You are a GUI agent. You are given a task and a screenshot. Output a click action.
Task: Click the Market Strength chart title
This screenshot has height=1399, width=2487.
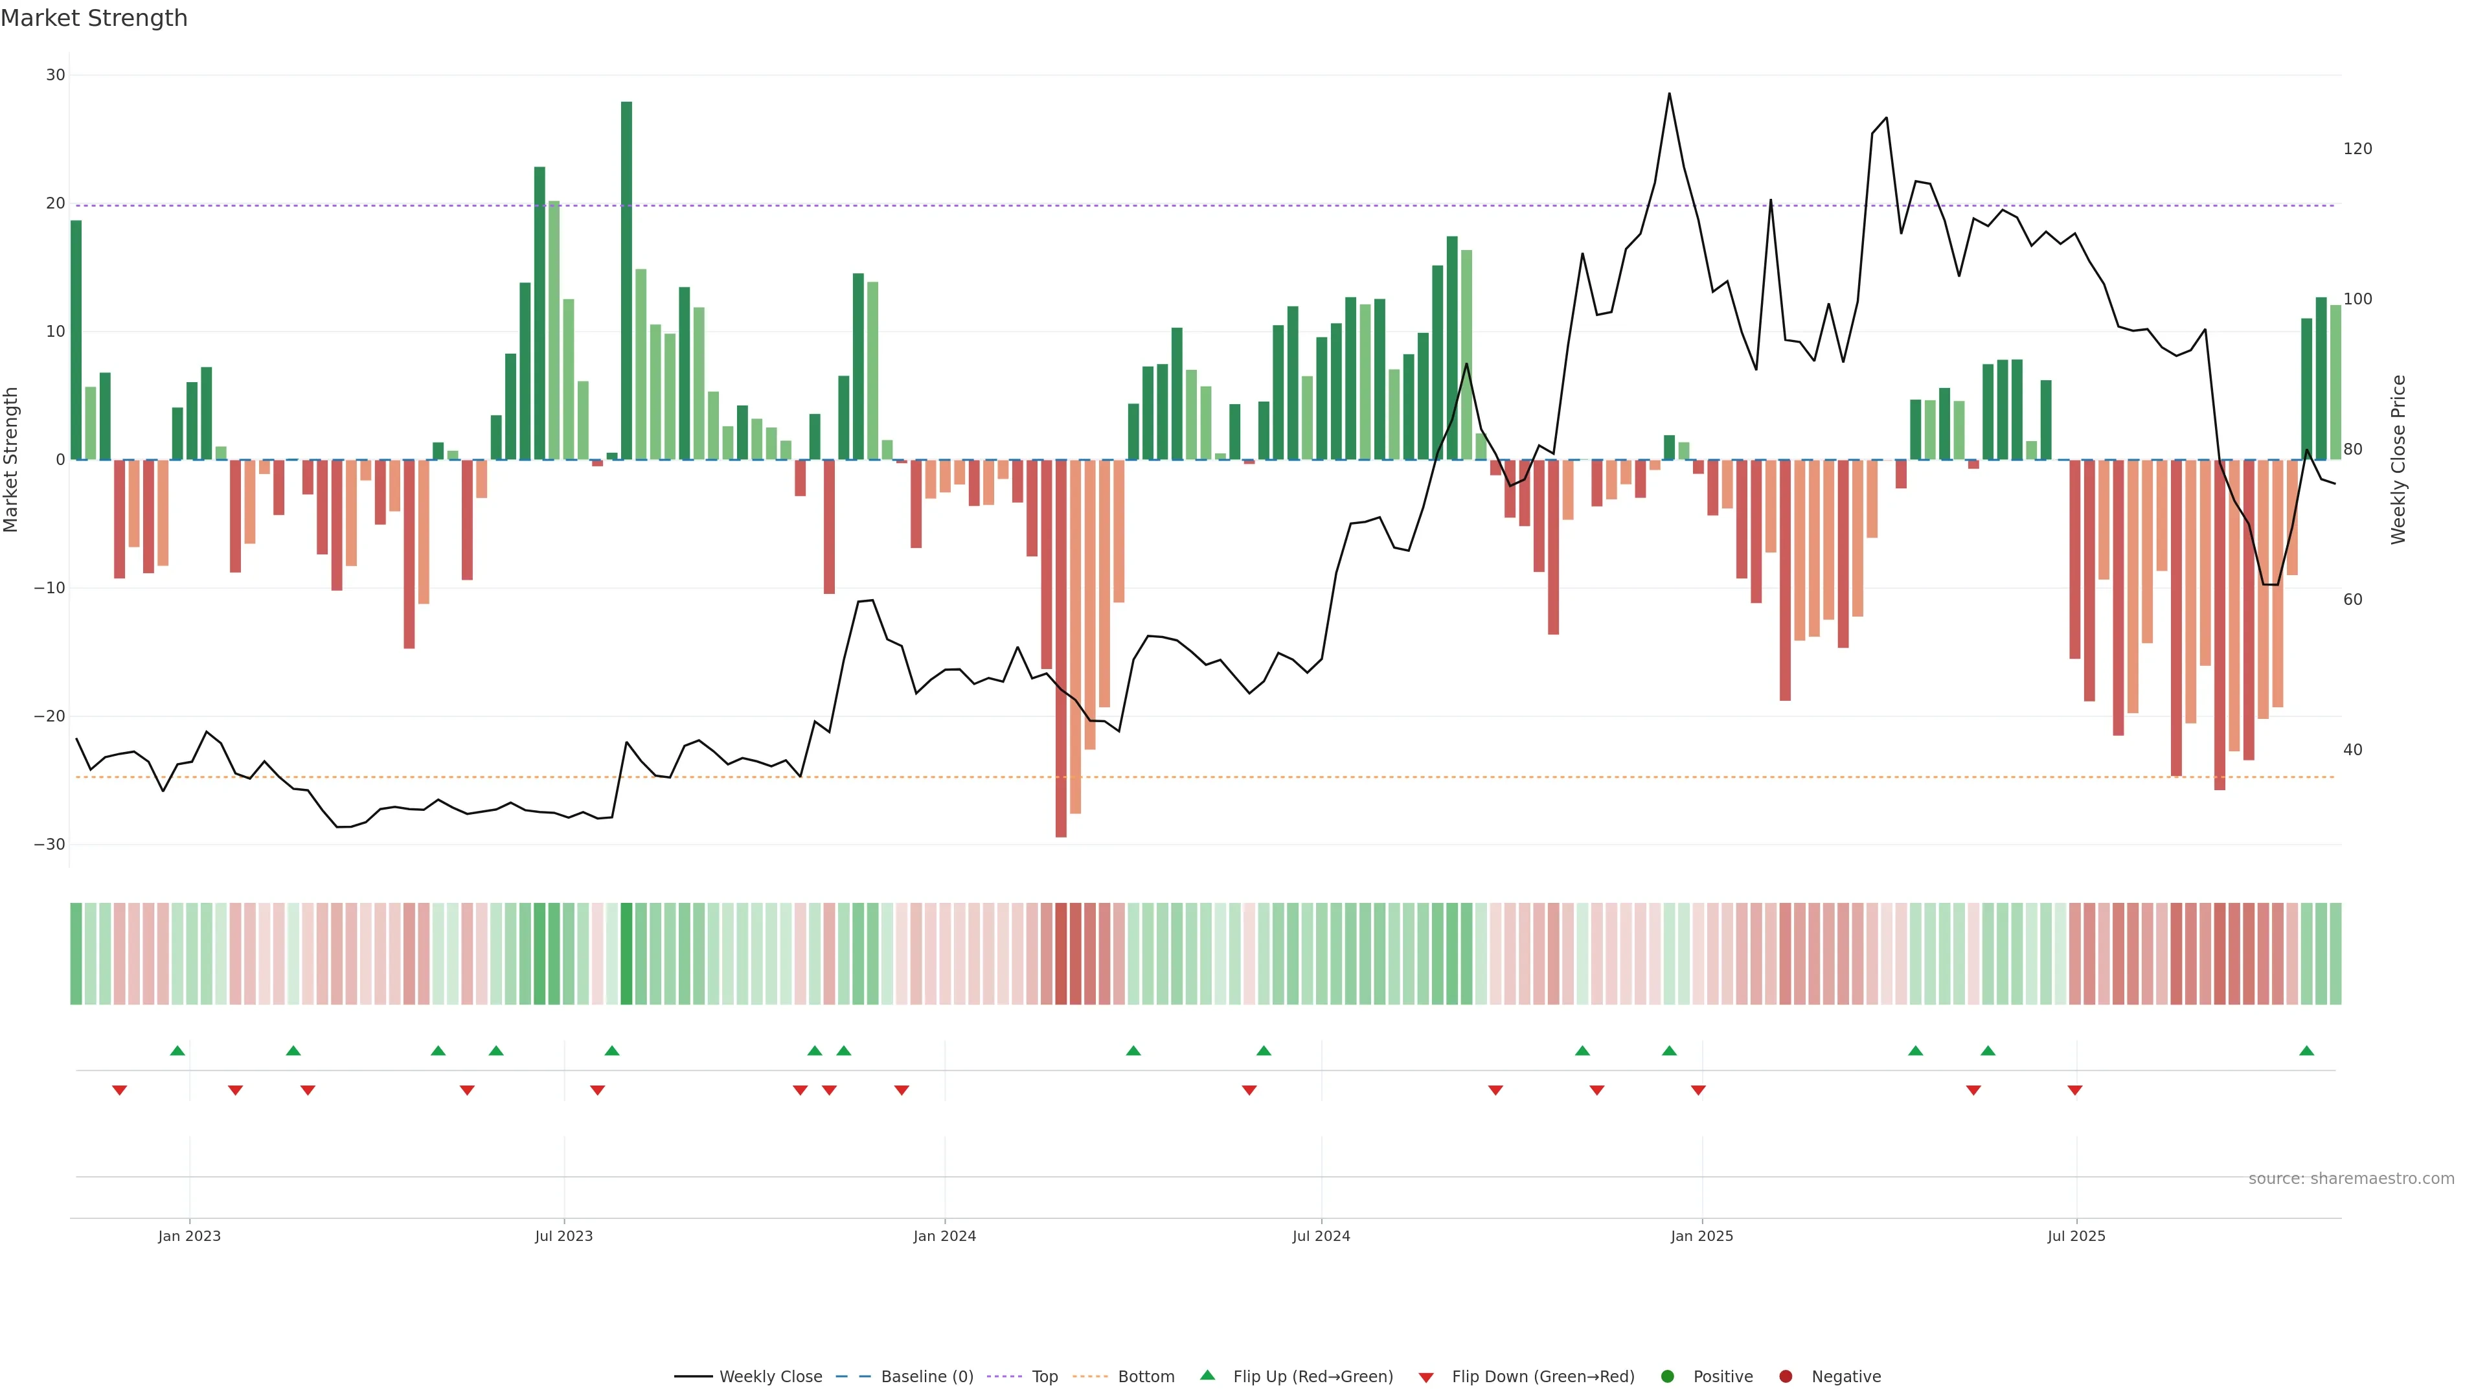point(94,18)
